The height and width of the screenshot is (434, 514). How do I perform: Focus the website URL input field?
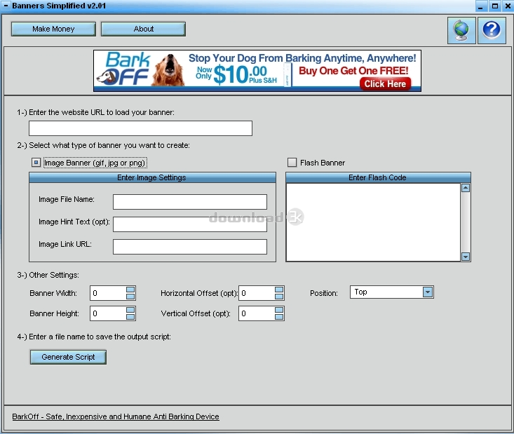tap(140, 128)
